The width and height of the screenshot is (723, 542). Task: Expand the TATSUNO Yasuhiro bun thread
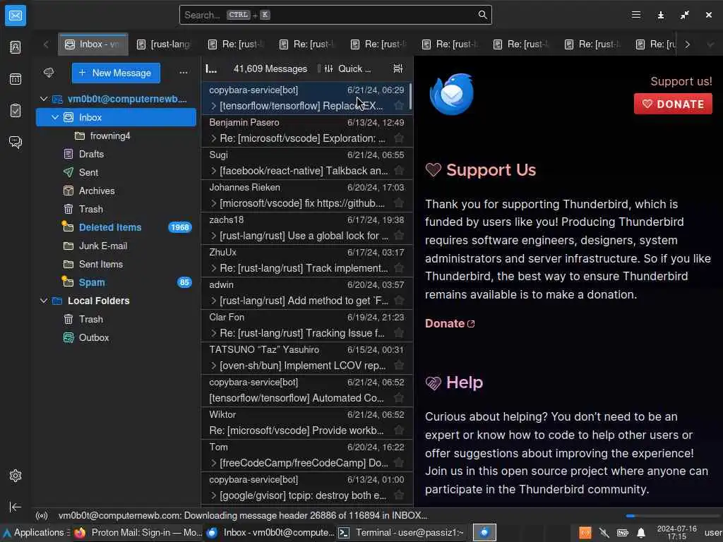click(x=213, y=366)
